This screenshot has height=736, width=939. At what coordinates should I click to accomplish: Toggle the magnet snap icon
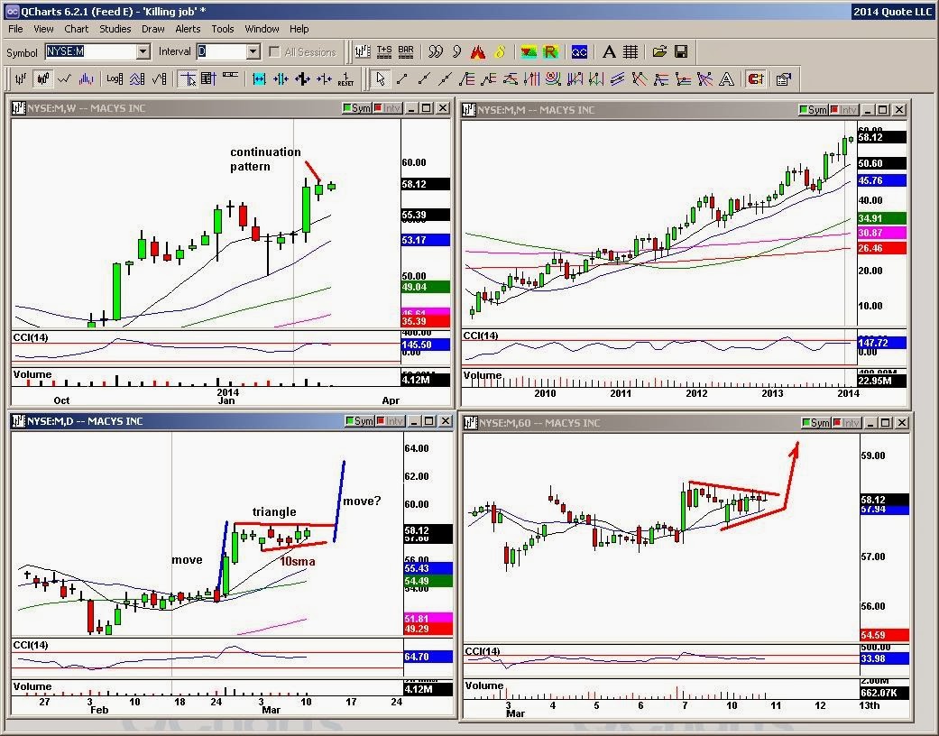point(756,78)
